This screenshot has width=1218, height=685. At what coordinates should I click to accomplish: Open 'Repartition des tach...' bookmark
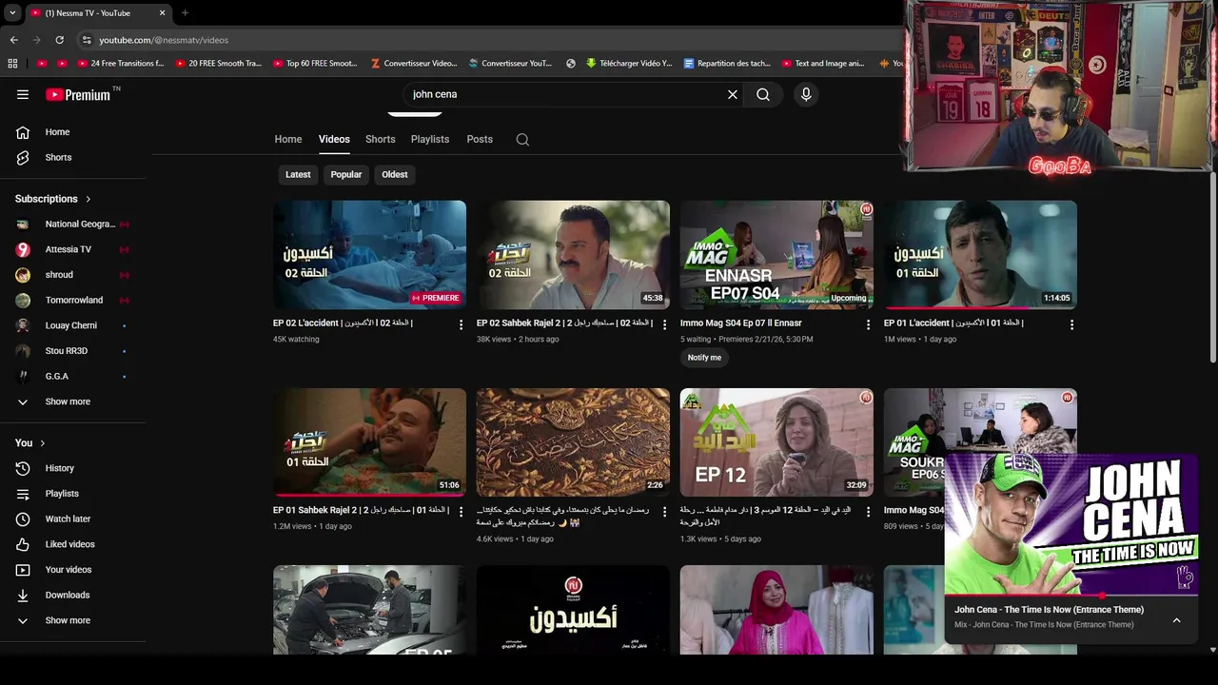727,64
